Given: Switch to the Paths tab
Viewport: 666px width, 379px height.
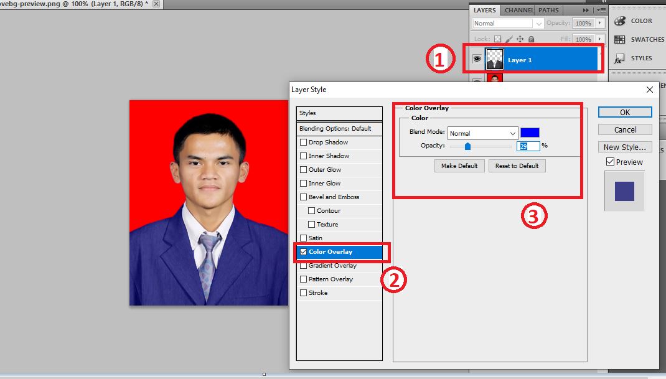Looking at the screenshot, I should coord(548,10).
